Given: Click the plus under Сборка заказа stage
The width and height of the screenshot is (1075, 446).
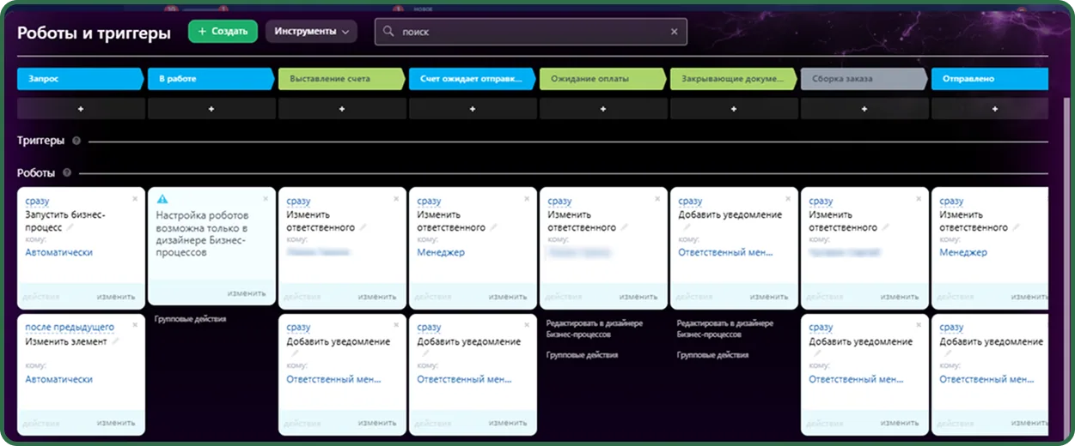Looking at the screenshot, I should coord(864,109).
